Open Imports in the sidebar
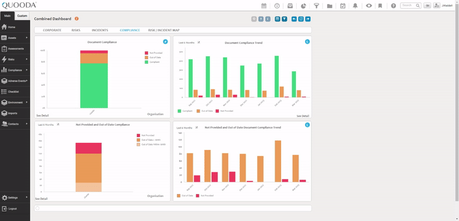 click(15, 113)
